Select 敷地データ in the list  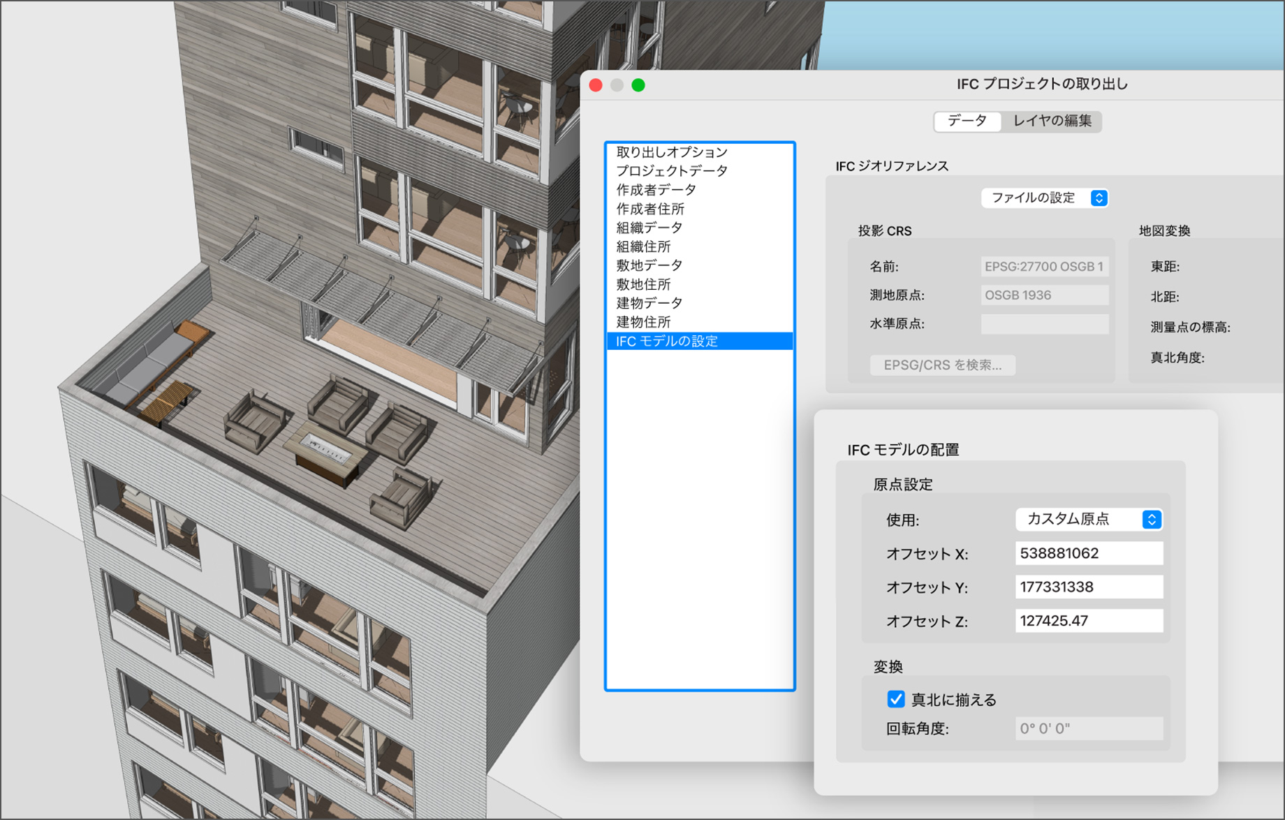[700, 265]
